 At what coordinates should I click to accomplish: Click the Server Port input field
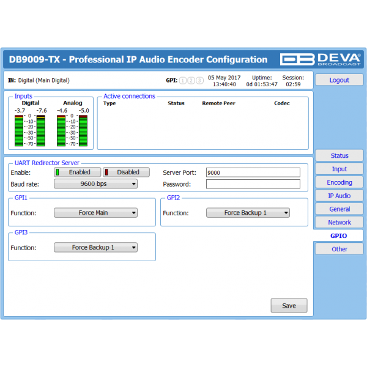coord(253,172)
